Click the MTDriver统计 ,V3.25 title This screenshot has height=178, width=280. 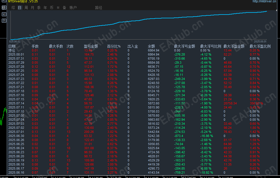[x=23, y=1]
